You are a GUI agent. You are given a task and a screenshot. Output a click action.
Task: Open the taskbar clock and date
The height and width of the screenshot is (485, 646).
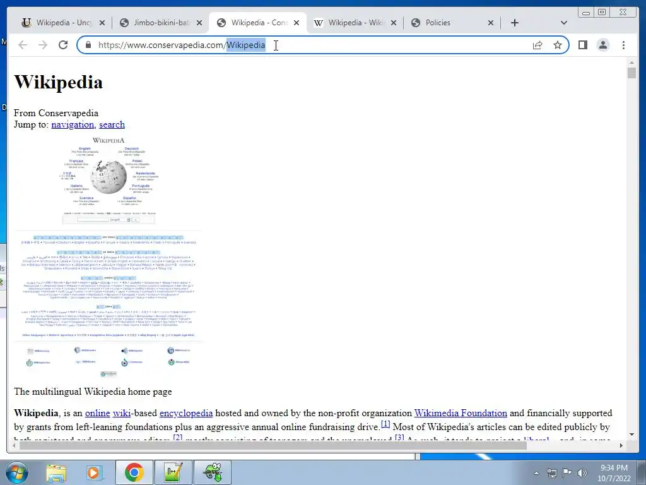click(x=614, y=473)
